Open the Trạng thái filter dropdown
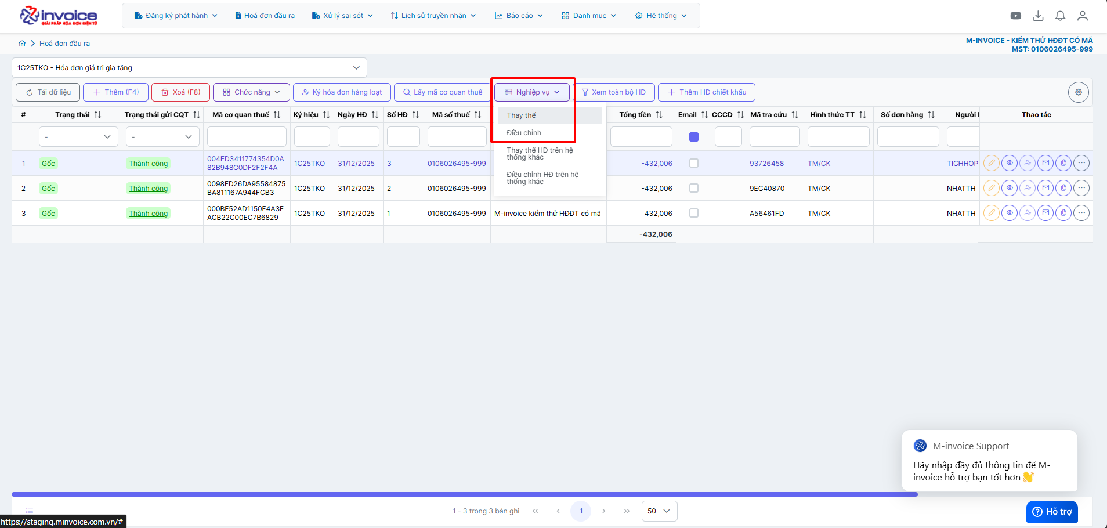The width and height of the screenshot is (1107, 528). (78, 137)
